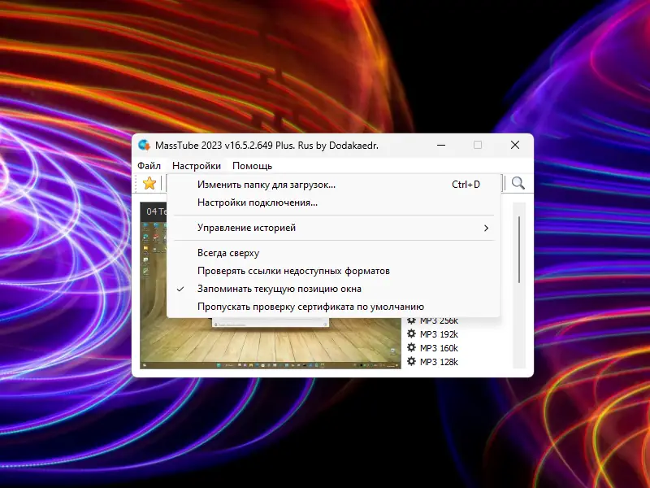Click gear icon beside MP3 192k
Screen dimensions: 650x488
pos(411,333)
